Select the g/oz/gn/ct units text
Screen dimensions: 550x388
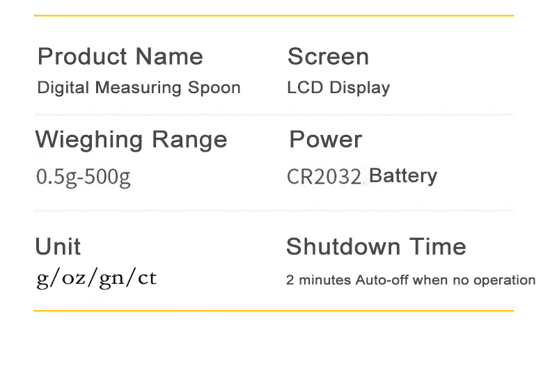pos(96,279)
